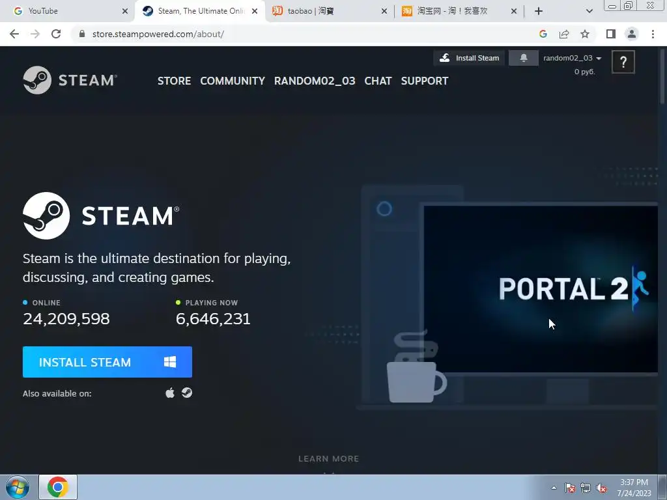
Task: Switch to the taobao | 淘寶 tab
Action: [x=328, y=11]
